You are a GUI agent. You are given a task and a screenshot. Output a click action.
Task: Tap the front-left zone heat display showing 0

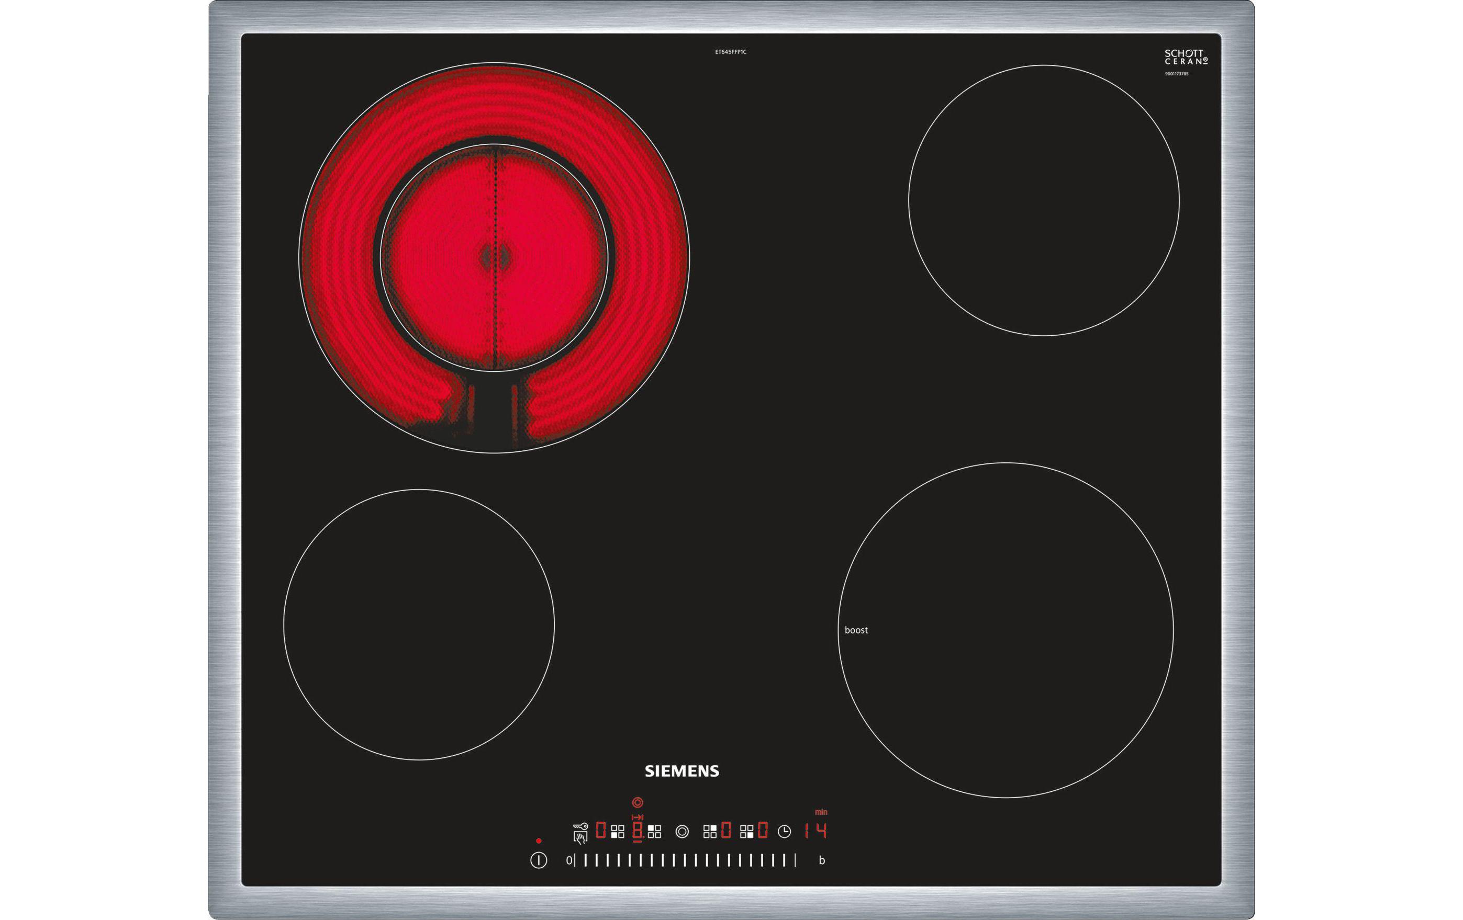pyautogui.click(x=600, y=830)
